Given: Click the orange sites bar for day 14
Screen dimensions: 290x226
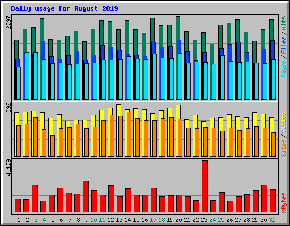Looking at the screenshot, I should click(x=129, y=134).
